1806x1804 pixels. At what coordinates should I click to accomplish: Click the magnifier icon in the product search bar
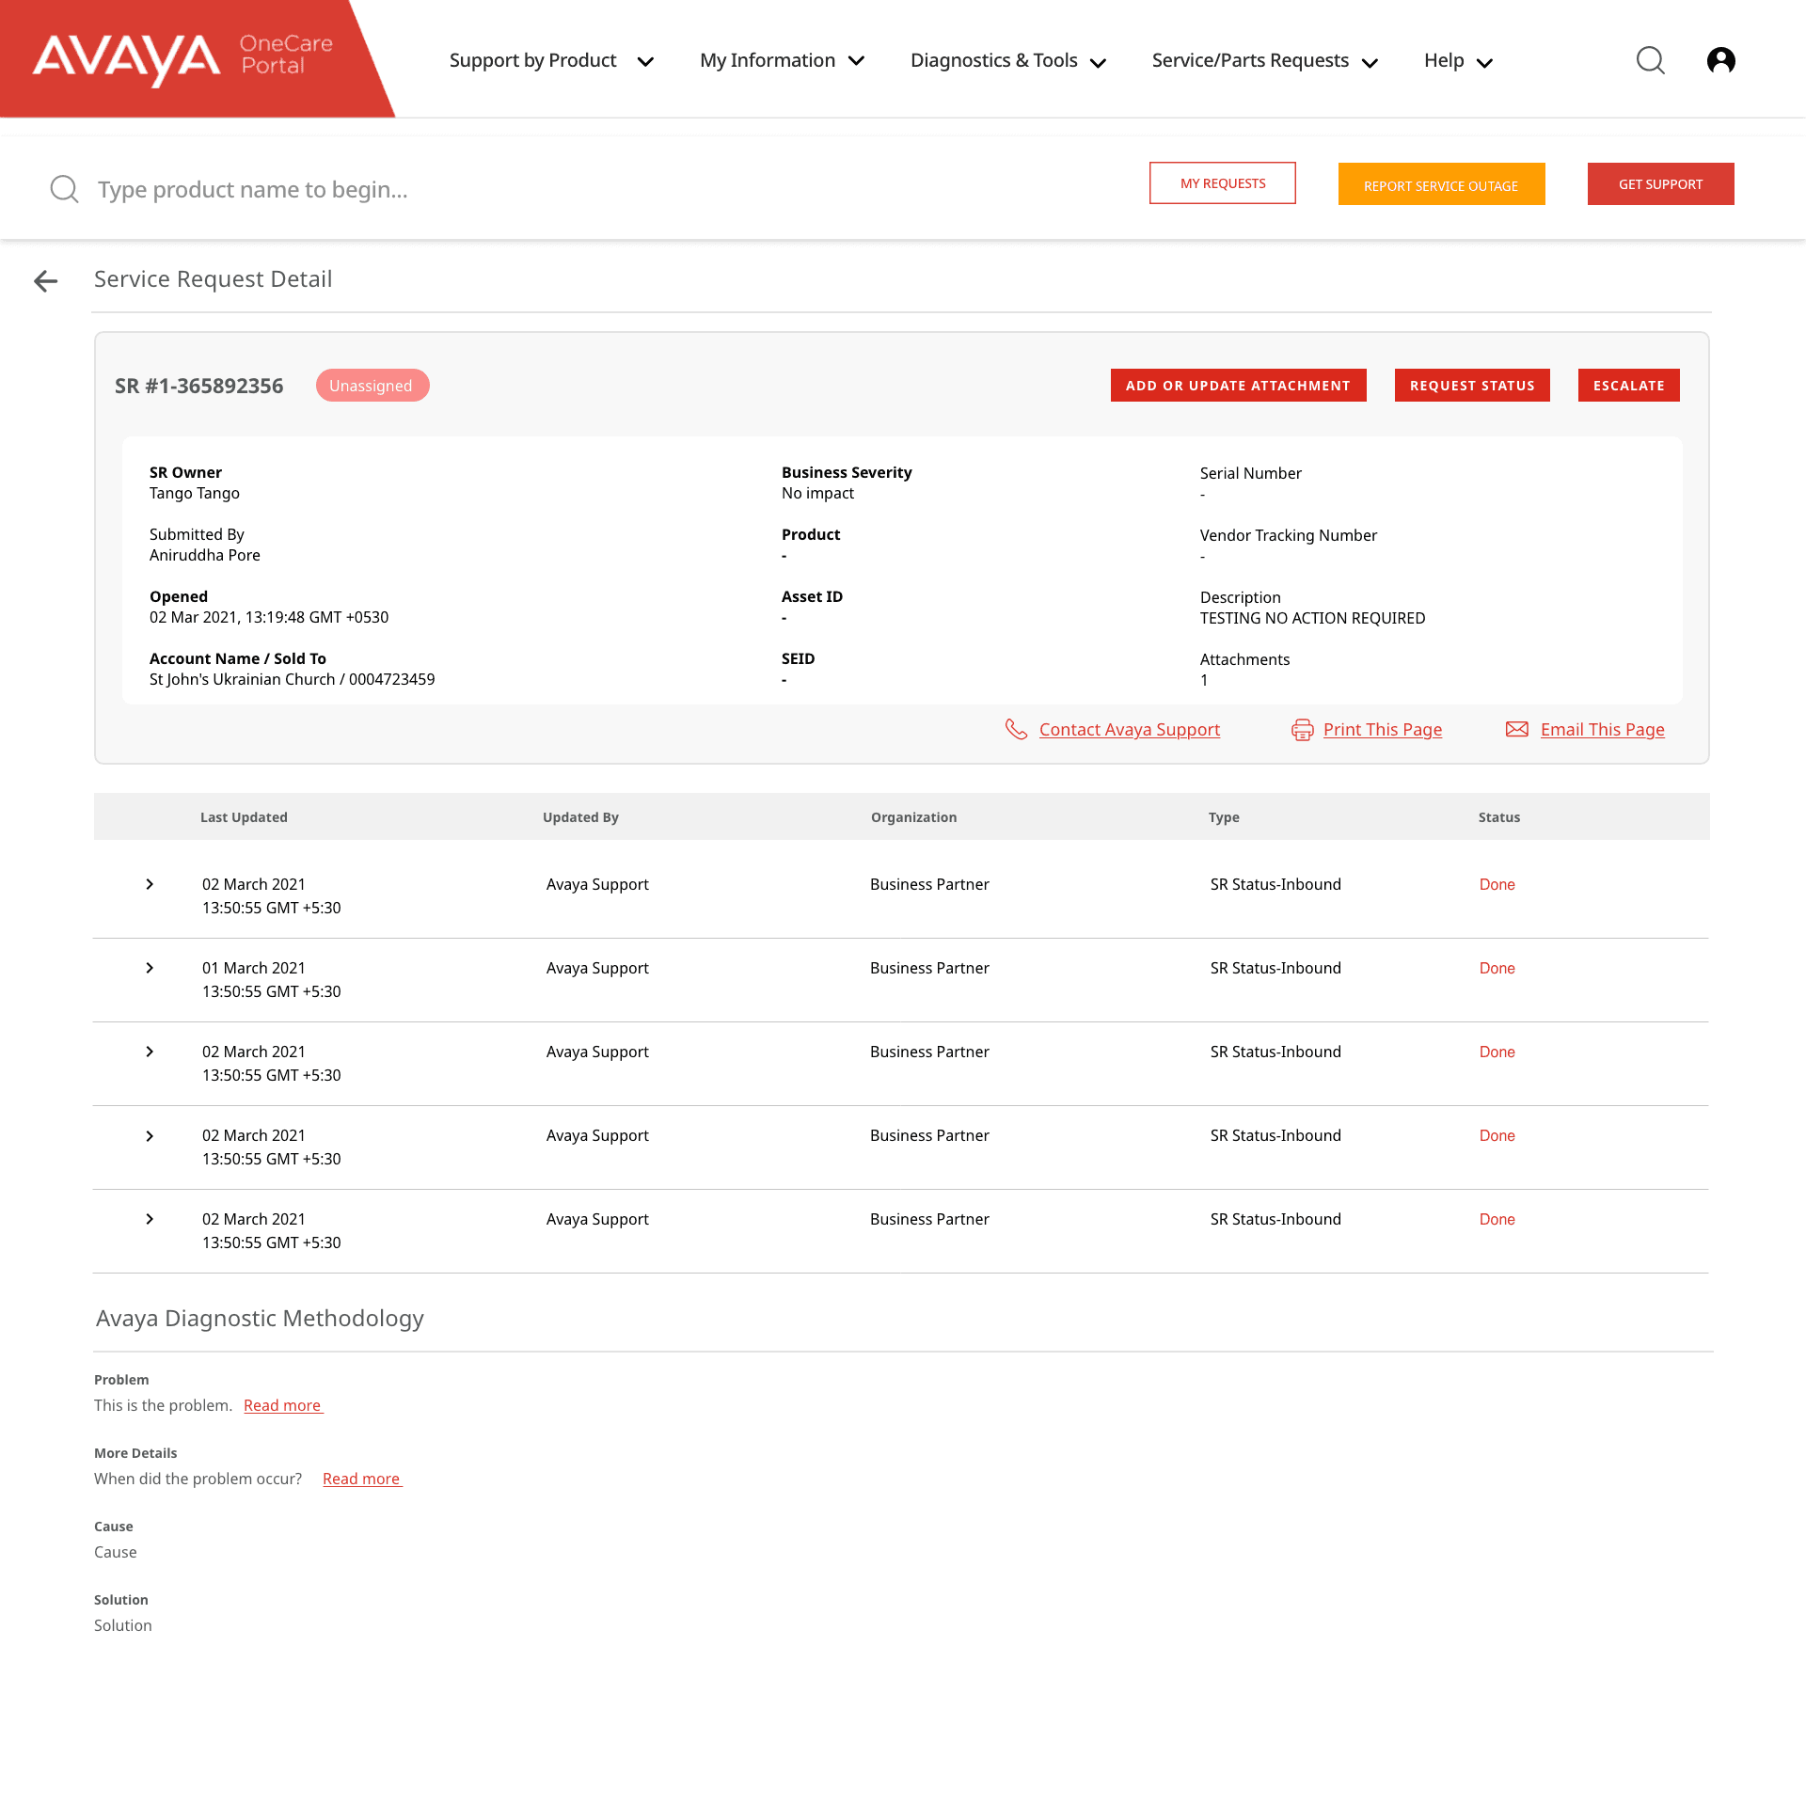64,189
